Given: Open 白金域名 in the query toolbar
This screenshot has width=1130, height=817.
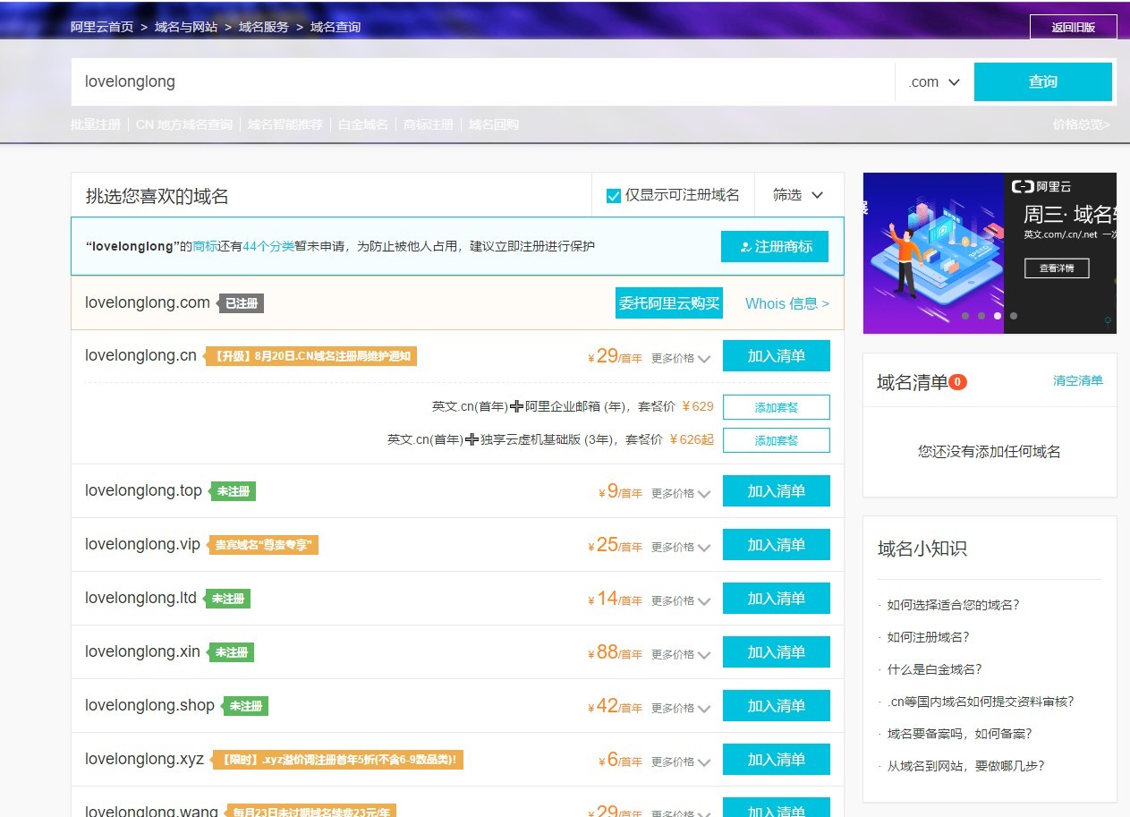Looking at the screenshot, I should coord(361,124).
